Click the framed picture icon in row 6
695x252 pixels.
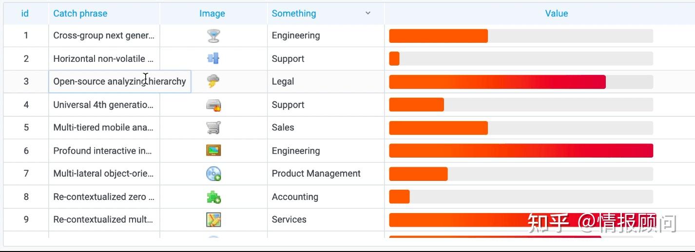click(x=213, y=151)
